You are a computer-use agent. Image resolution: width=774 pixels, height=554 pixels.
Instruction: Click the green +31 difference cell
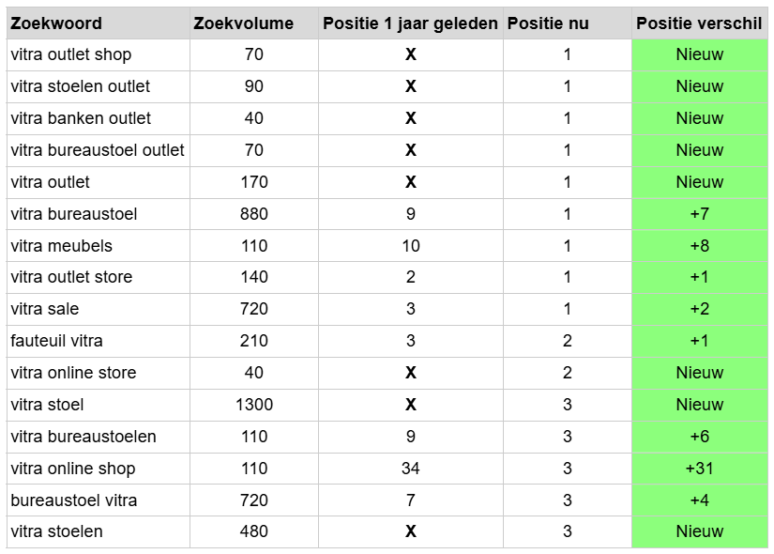[699, 469]
